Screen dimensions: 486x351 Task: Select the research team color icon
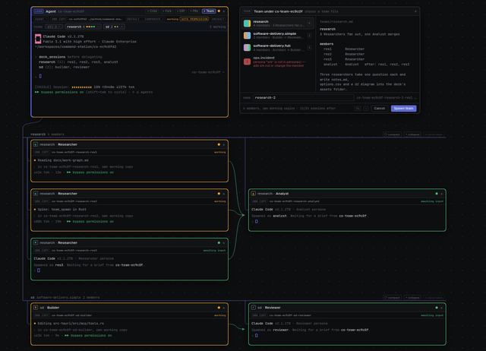[247, 24]
